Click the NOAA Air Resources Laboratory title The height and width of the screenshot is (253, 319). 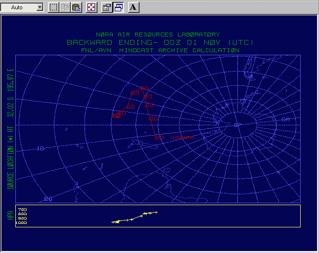click(x=158, y=35)
